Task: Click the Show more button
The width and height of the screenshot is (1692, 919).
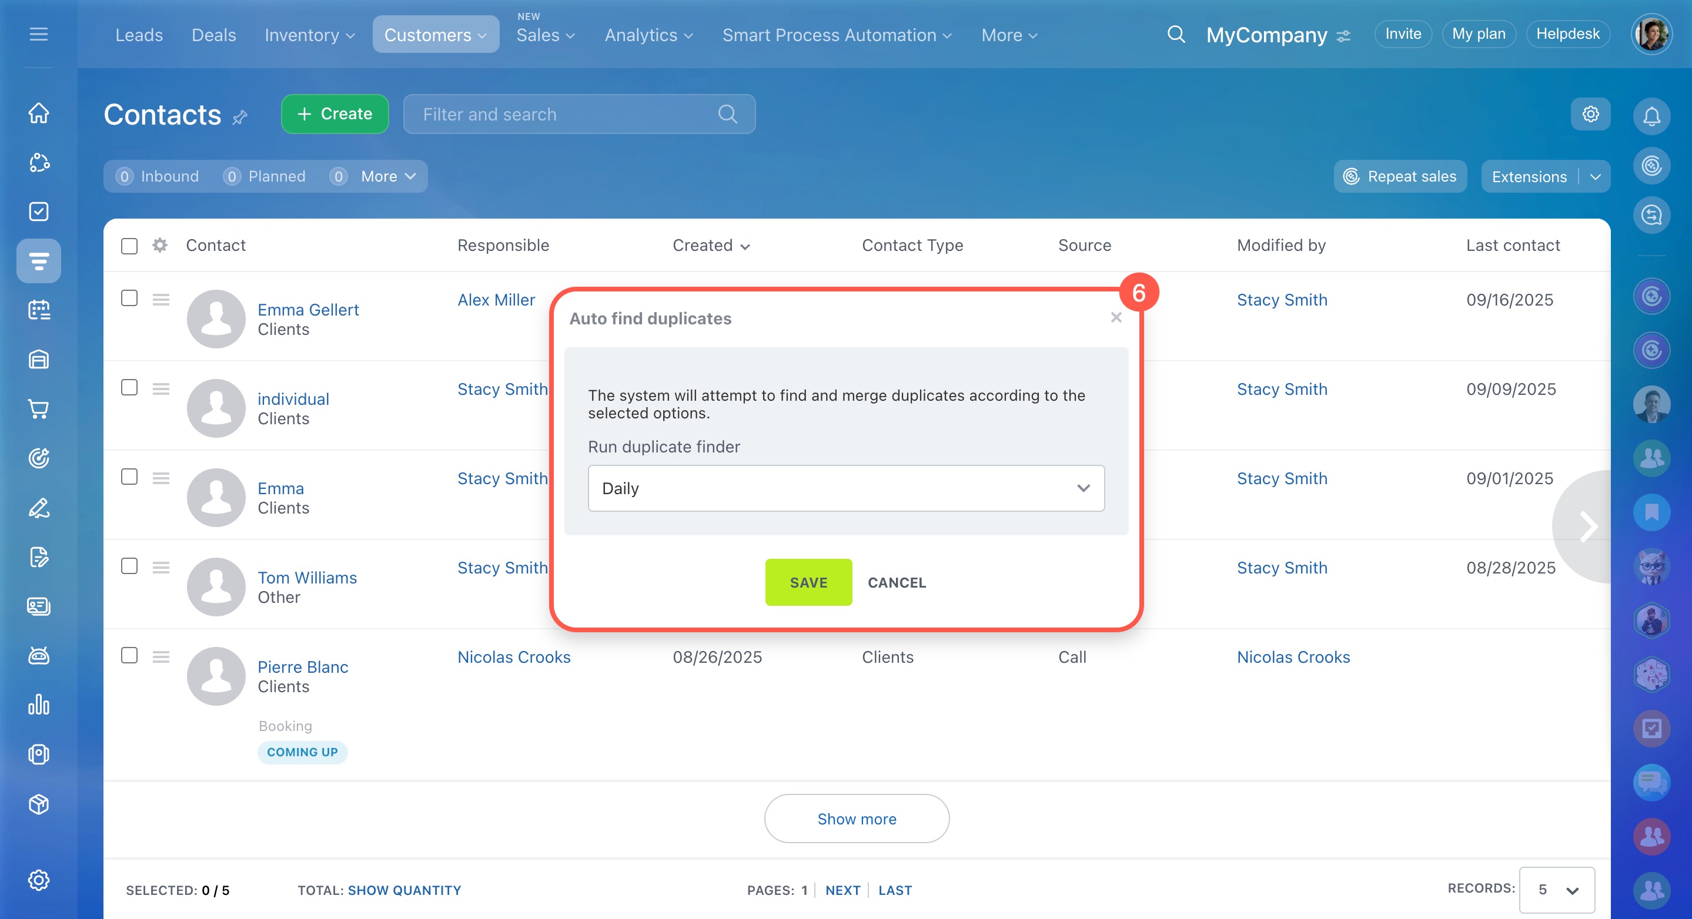Action: coord(856,818)
